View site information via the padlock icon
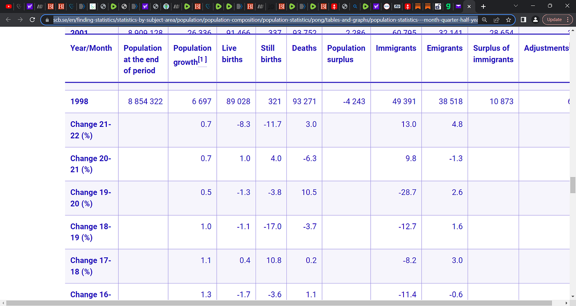576x306 pixels. 47,20
